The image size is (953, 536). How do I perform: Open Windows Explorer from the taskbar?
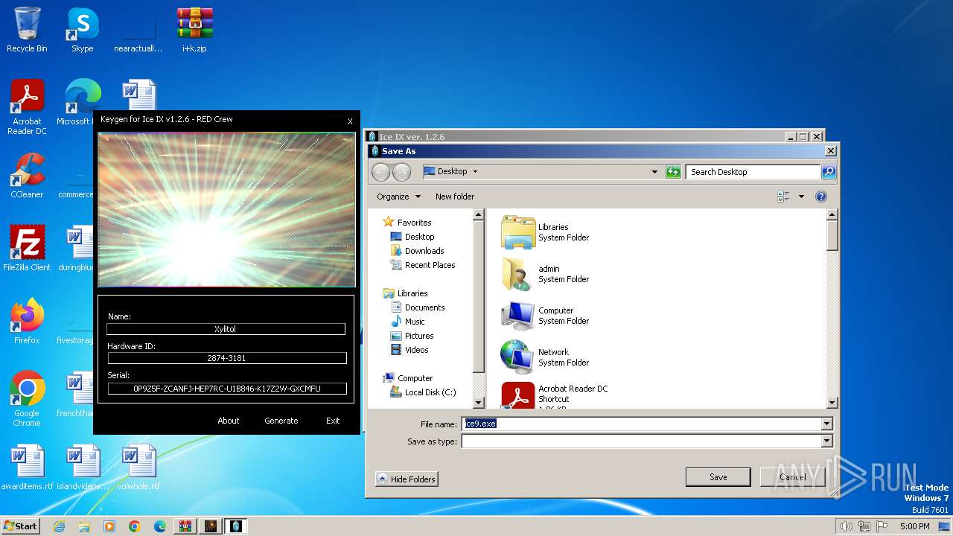point(84,526)
